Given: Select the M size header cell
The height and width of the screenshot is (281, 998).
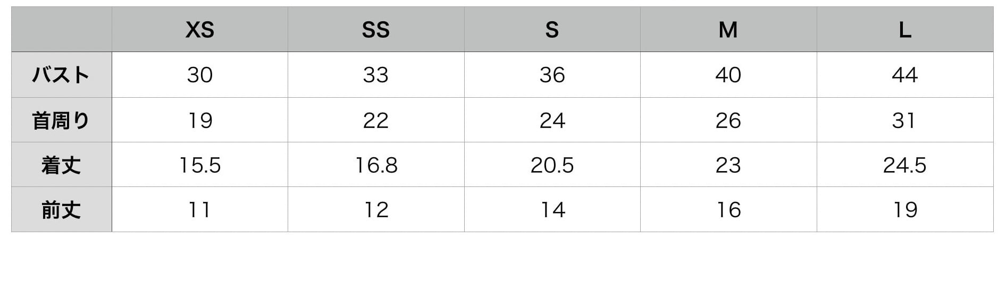Looking at the screenshot, I should tap(728, 30).
